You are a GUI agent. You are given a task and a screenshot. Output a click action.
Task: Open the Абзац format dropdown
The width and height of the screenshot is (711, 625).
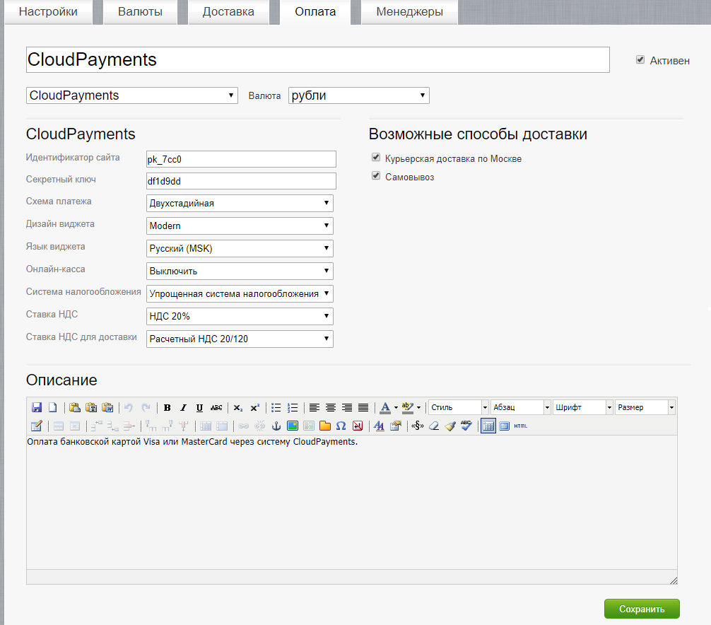click(x=521, y=407)
